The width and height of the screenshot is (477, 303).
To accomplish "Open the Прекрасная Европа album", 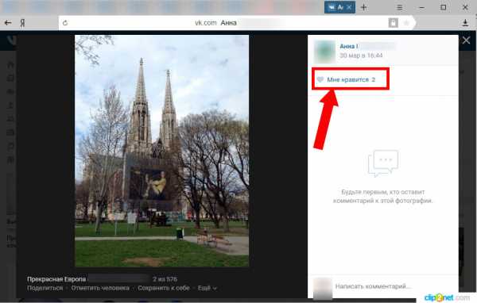I will (56, 279).
